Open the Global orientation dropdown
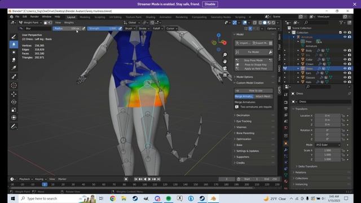Image resolution: width=361 pixels, height=203 pixels. (x=131, y=23)
